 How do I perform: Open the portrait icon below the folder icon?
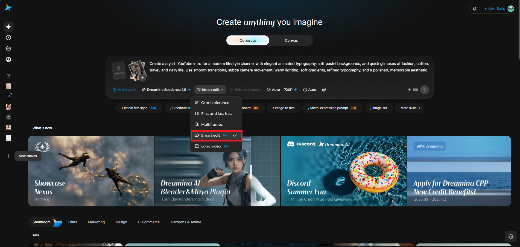click(x=8, y=59)
